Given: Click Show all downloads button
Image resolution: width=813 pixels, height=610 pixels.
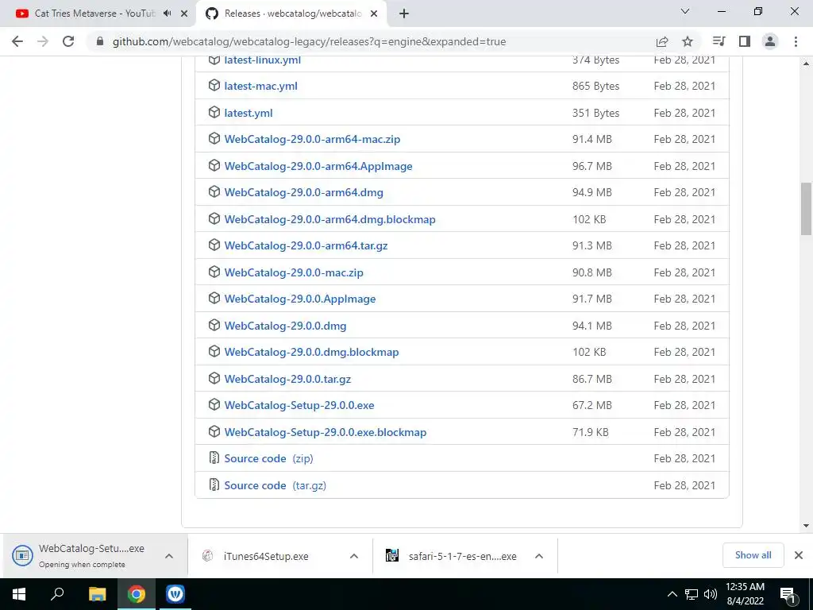Looking at the screenshot, I should click(x=753, y=555).
